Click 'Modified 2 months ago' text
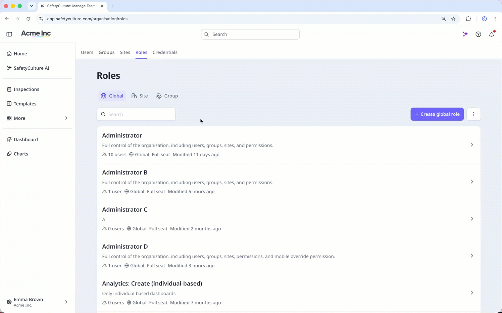The width and height of the screenshot is (502, 313). (x=195, y=229)
